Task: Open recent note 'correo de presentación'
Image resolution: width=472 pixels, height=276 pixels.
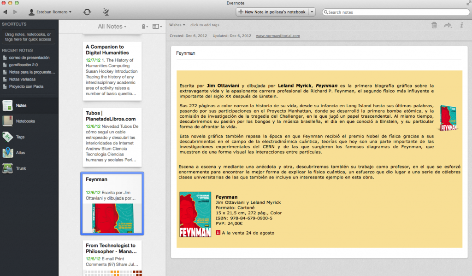Action: pyautogui.click(x=29, y=57)
